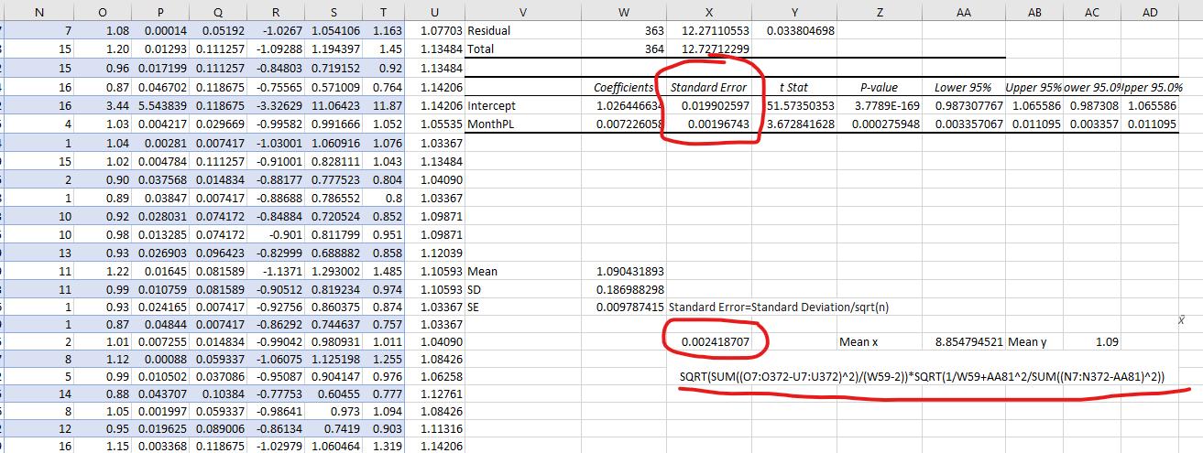Click the 'Standard Error' header cell
1203x453 pixels.
tap(709, 87)
